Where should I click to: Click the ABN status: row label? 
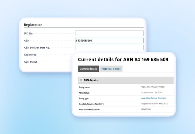84,93
